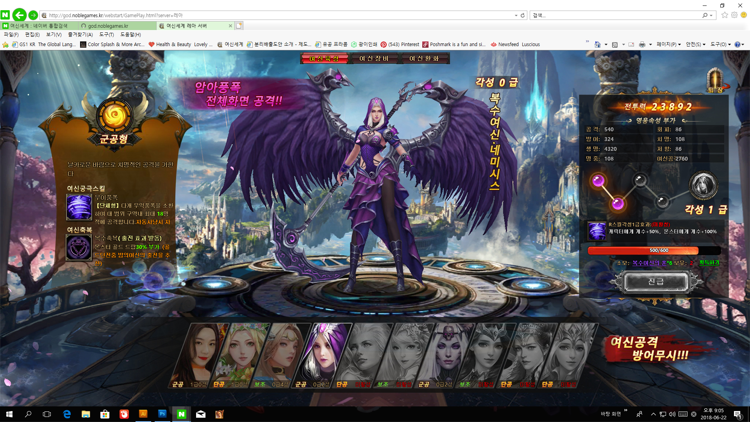The image size is (750, 422).
Task: Open the 여신세계 favorites bar link
Action: pyautogui.click(x=230, y=45)
